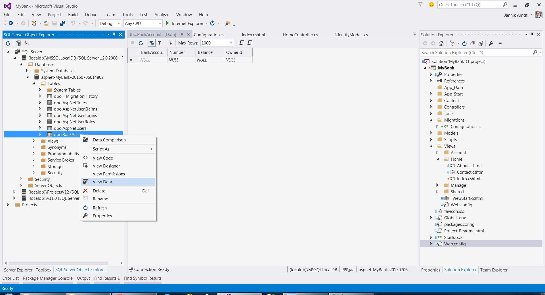Refresh Solution Explorer with blue arrow icon
Image resolution: width=545 pixels, height=295 pixels.
pyautogui.click(x=464, y=43)
